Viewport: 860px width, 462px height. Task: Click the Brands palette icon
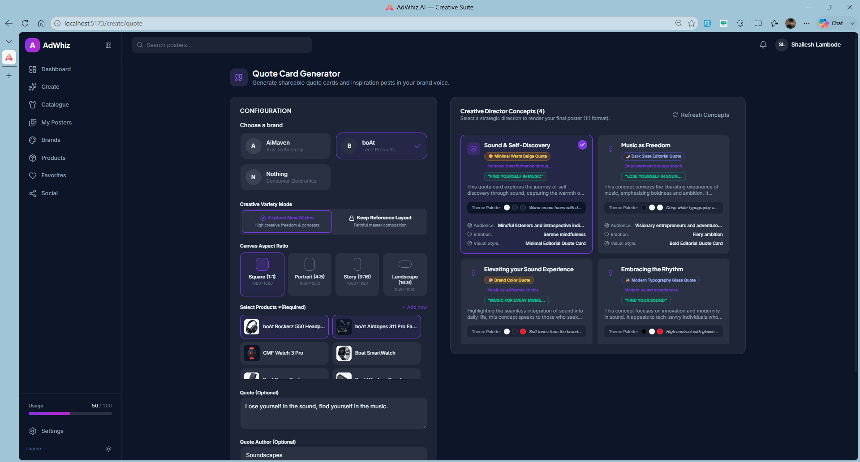pyautogui.click(x=33, y=140)
